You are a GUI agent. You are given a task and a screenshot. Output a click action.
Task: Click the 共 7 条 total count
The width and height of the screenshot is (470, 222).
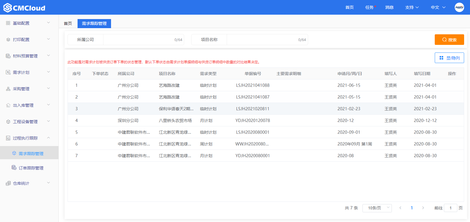pos(351,208)
